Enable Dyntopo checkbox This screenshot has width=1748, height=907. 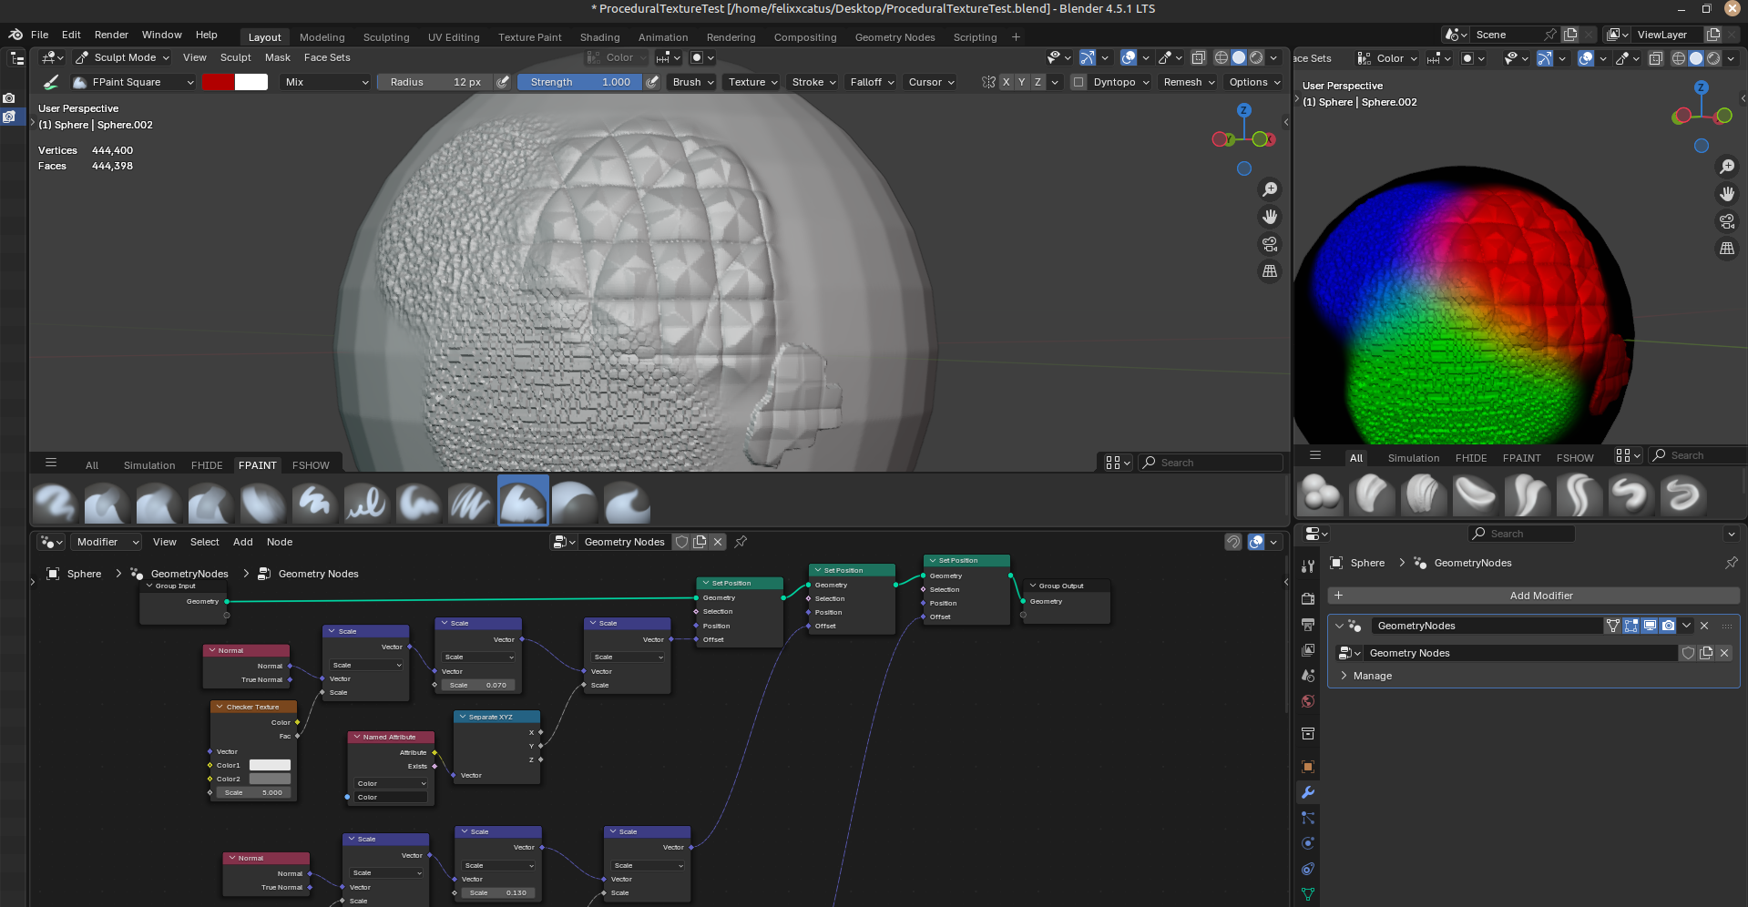[1078, 82]
